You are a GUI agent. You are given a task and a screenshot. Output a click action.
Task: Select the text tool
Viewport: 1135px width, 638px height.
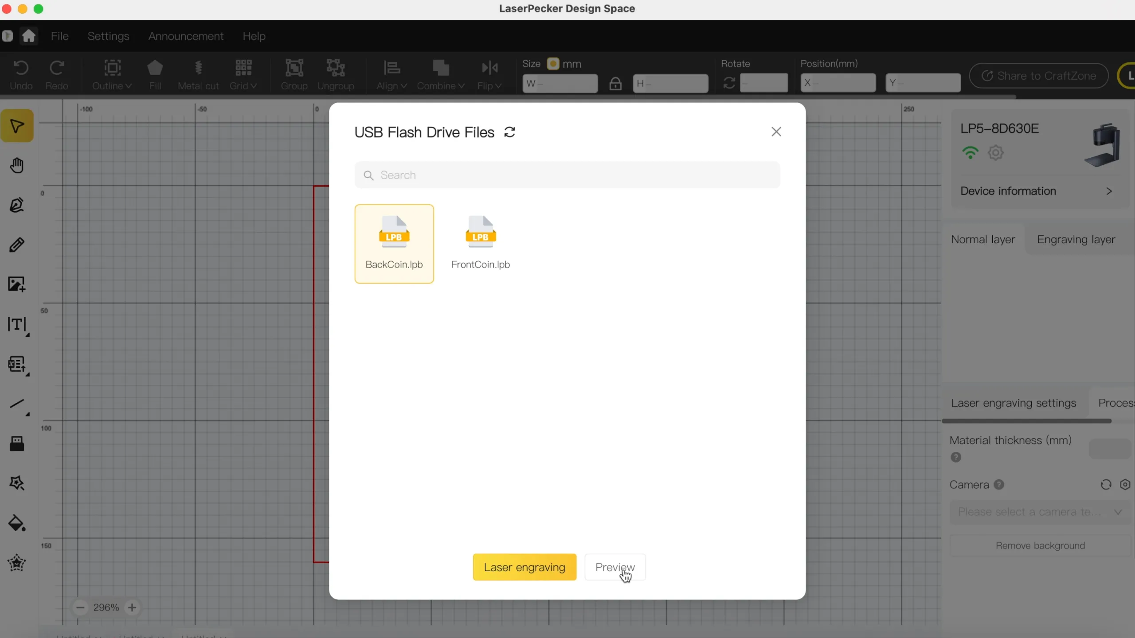click(x=17, y=325)
